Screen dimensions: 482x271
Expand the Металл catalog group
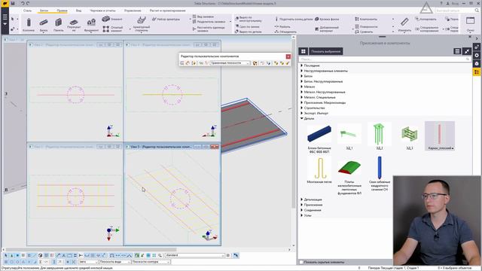tap(301, 87)
